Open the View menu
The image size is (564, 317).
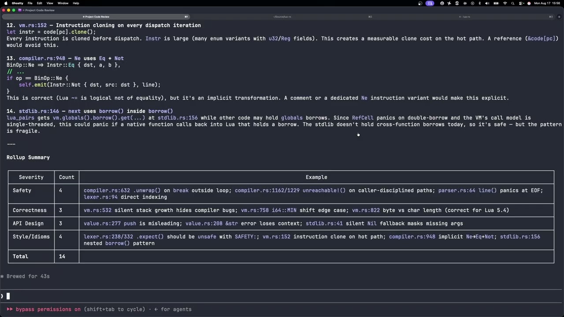[50, 3]
